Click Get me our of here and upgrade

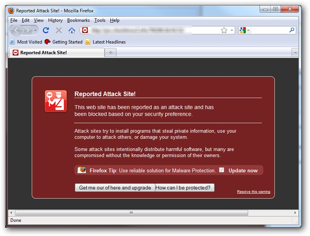point(115,187)
